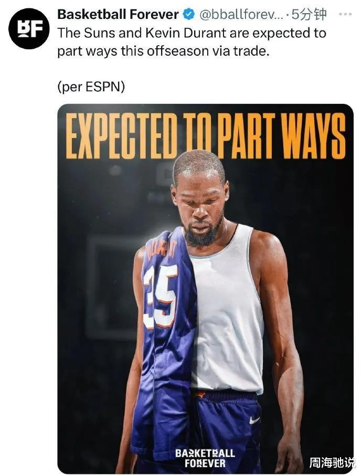Click the Basketball Forever logo in the image

point(205,458)
